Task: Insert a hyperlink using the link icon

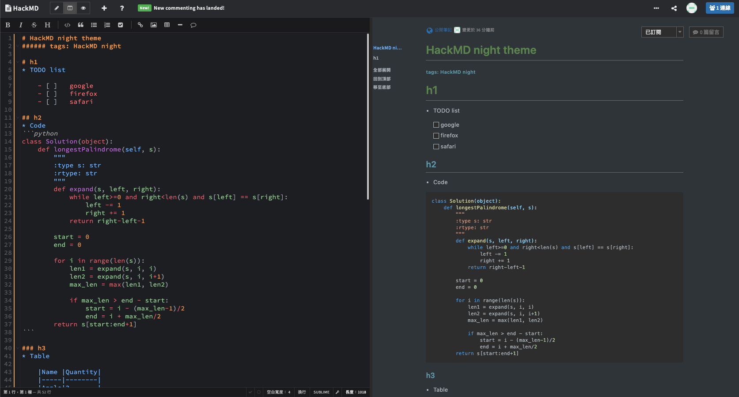Action: click(x=140, y=25)
